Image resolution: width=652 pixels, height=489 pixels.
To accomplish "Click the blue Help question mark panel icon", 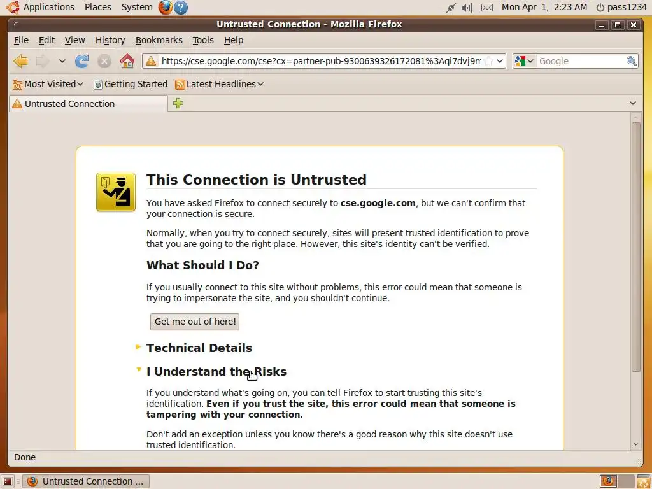I will 180,8.
